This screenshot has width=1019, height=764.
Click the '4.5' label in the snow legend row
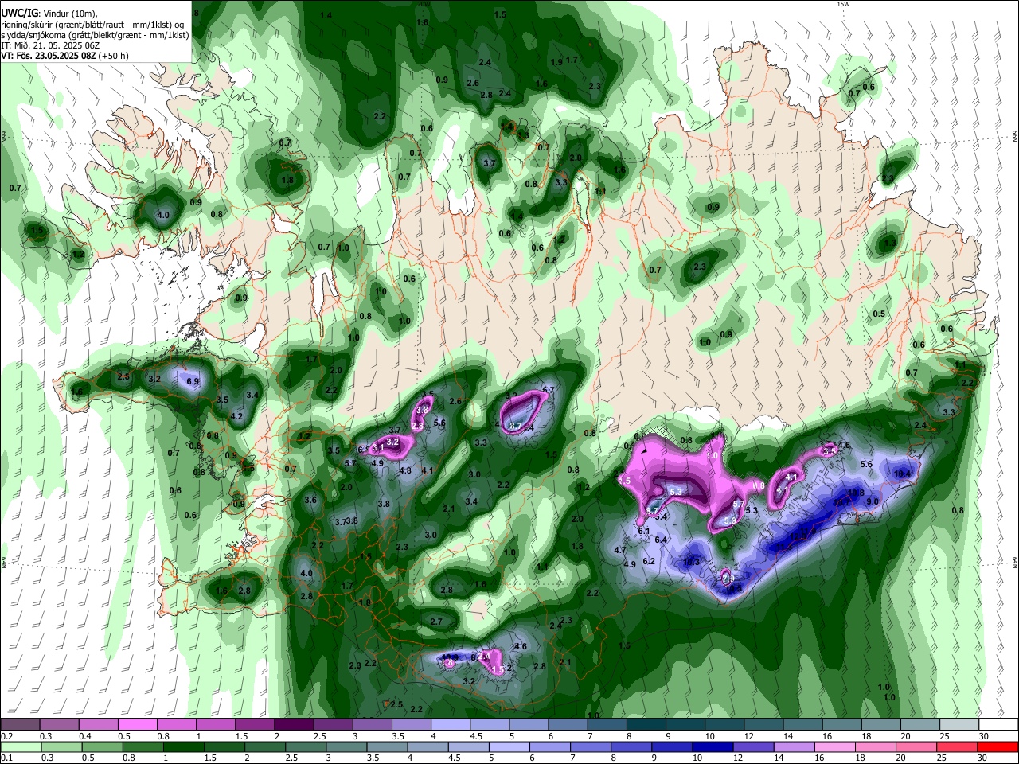[476, 736]
